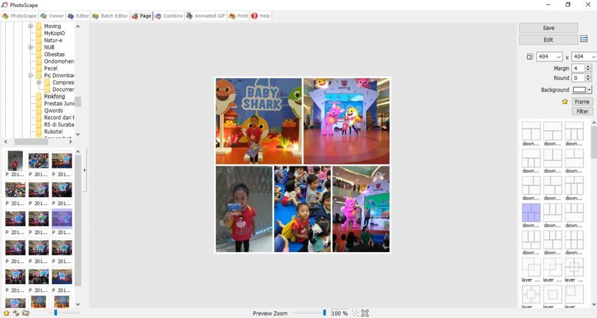The image size is (597, 318).
Task: Open the Print tab
Action: tap(238, 16)
